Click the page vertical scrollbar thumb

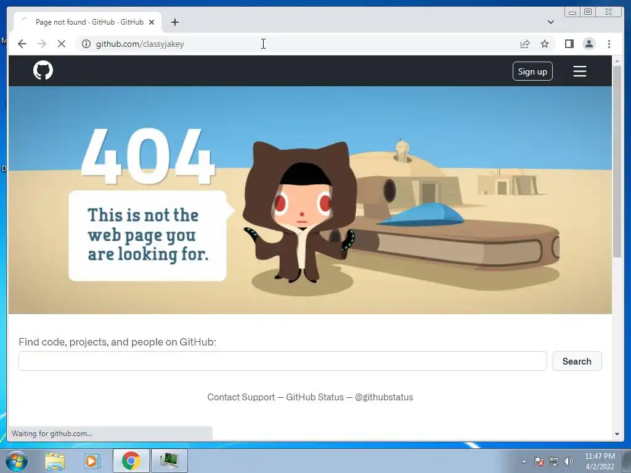(x=617, y=161)
